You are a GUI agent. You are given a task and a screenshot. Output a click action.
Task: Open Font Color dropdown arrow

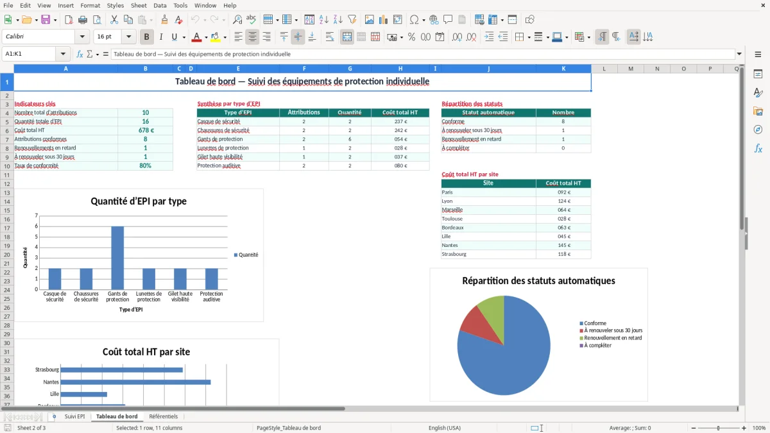206,37
